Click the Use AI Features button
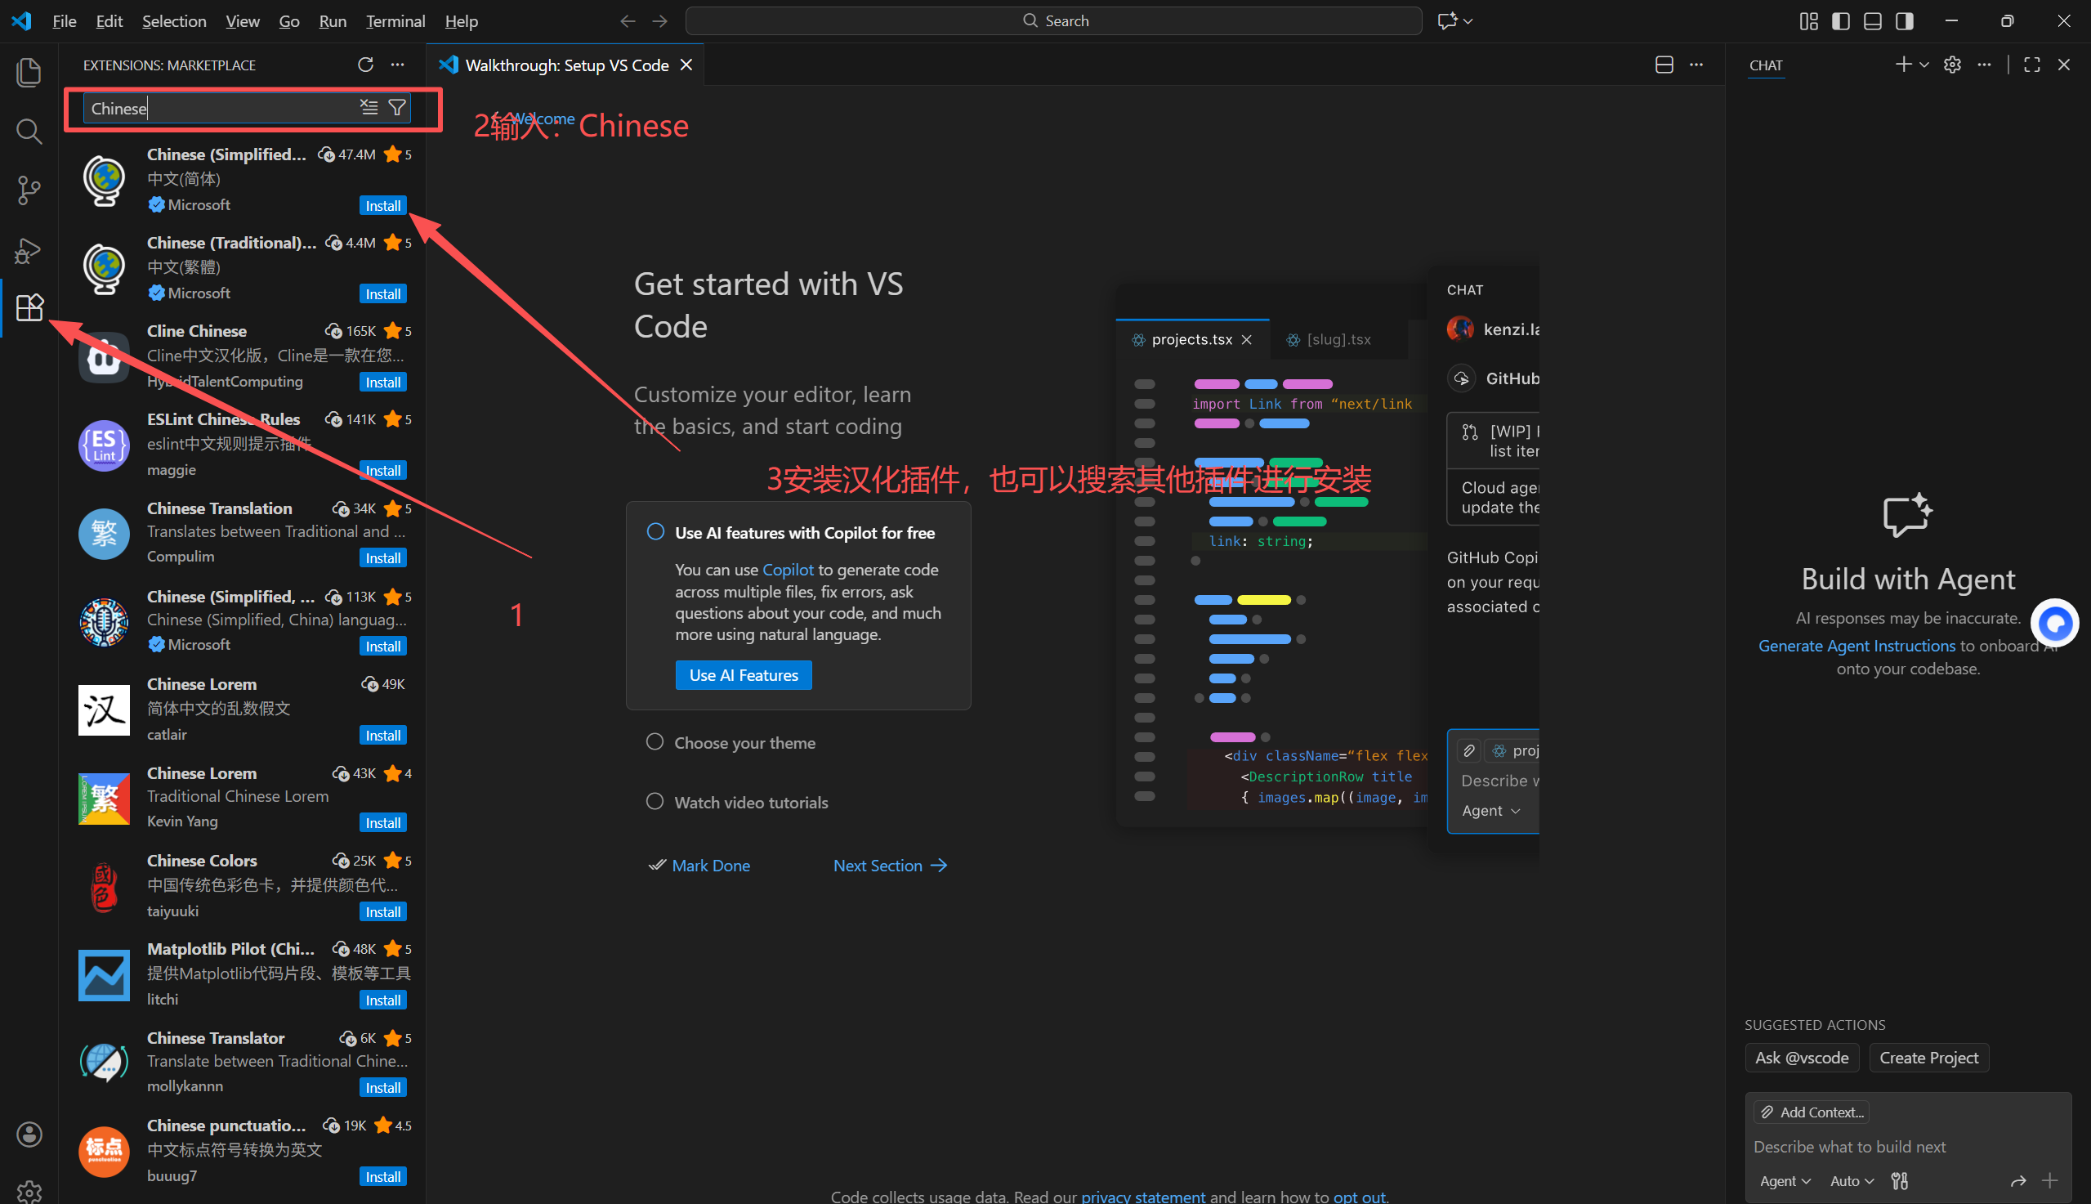 744,675
